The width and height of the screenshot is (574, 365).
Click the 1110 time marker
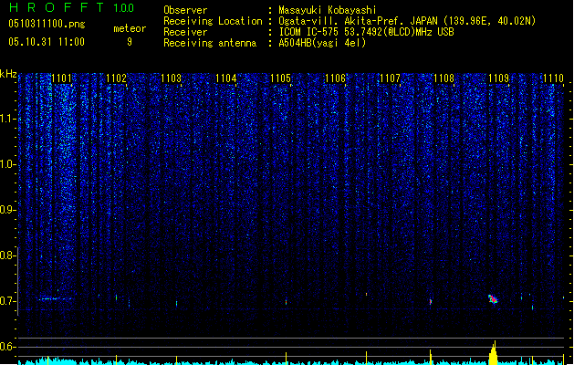tap(554, 78)
